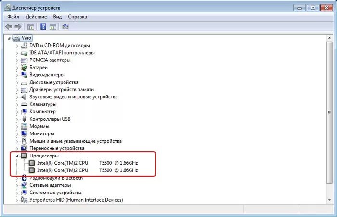
Task: Open the Справка menu
Action: tap(78, 17)
